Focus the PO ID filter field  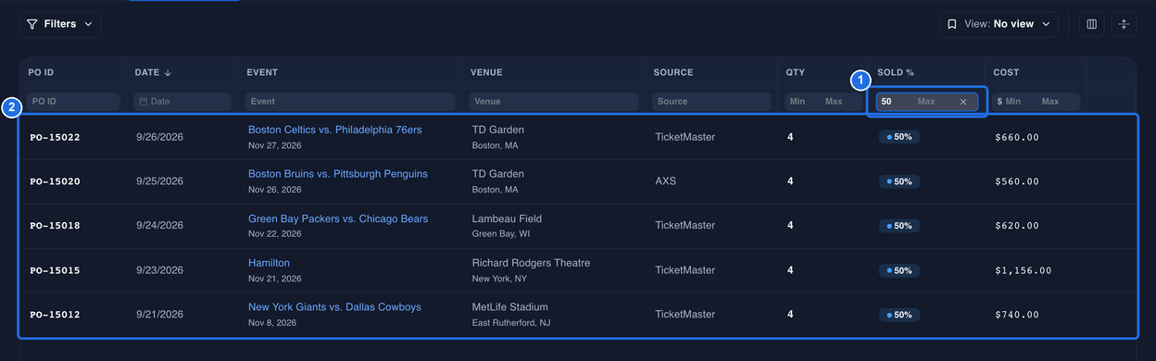point(73,102)
